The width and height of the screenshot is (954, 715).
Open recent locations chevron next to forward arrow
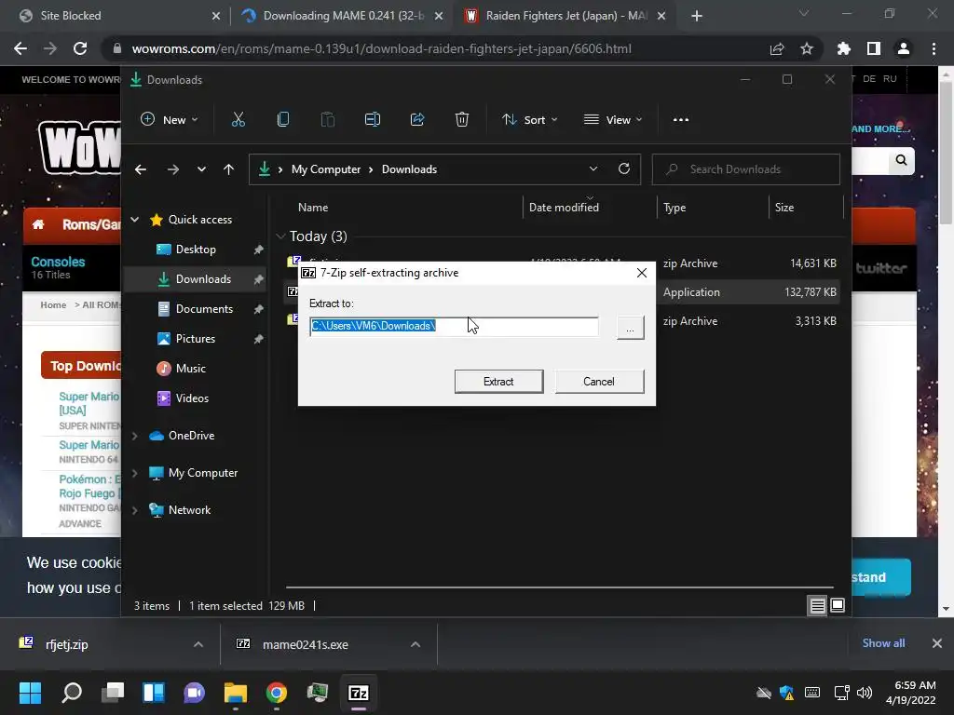tap(201, 169)
